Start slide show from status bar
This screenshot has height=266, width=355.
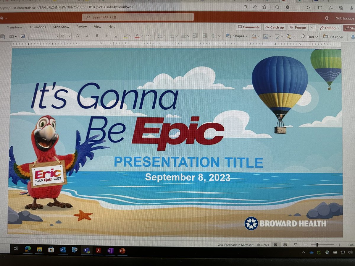pyautogui.click(x=296, y=245)
